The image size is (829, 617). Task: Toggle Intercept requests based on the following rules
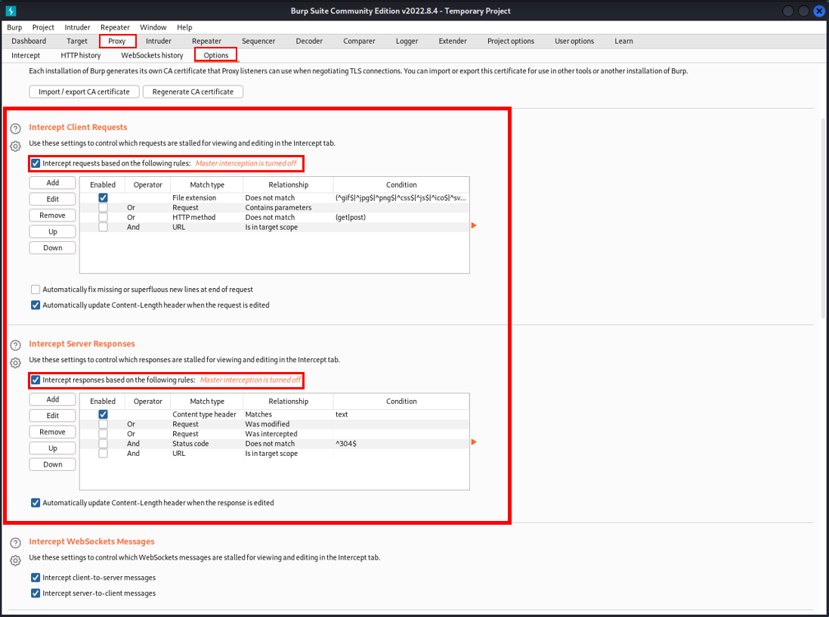(36, 163)
